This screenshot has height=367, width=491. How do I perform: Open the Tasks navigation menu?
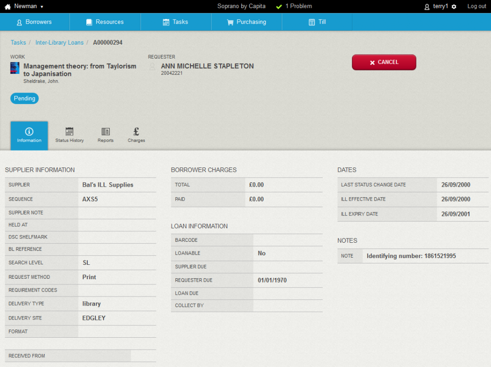click(x=175, y=22)
